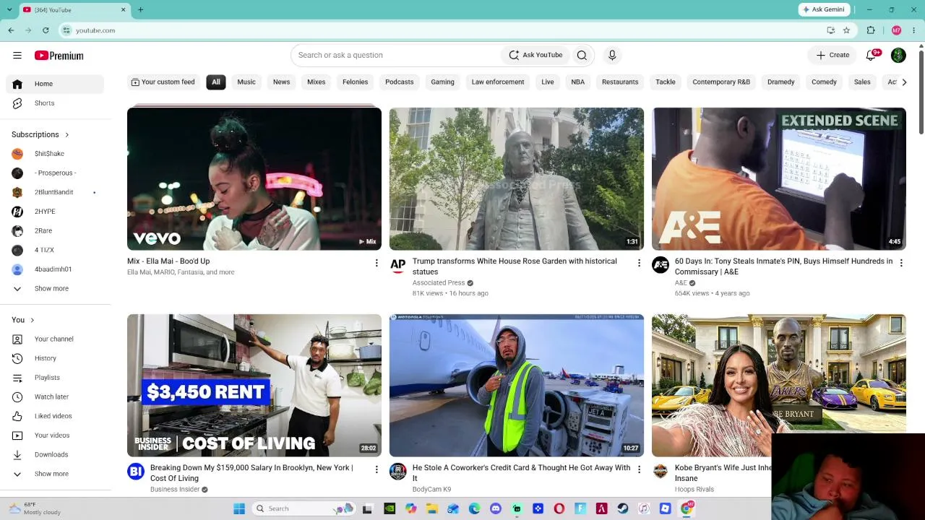Select the Comedy filter chip
The width and height of the screenshot is (925, 520).
[824, 82]
